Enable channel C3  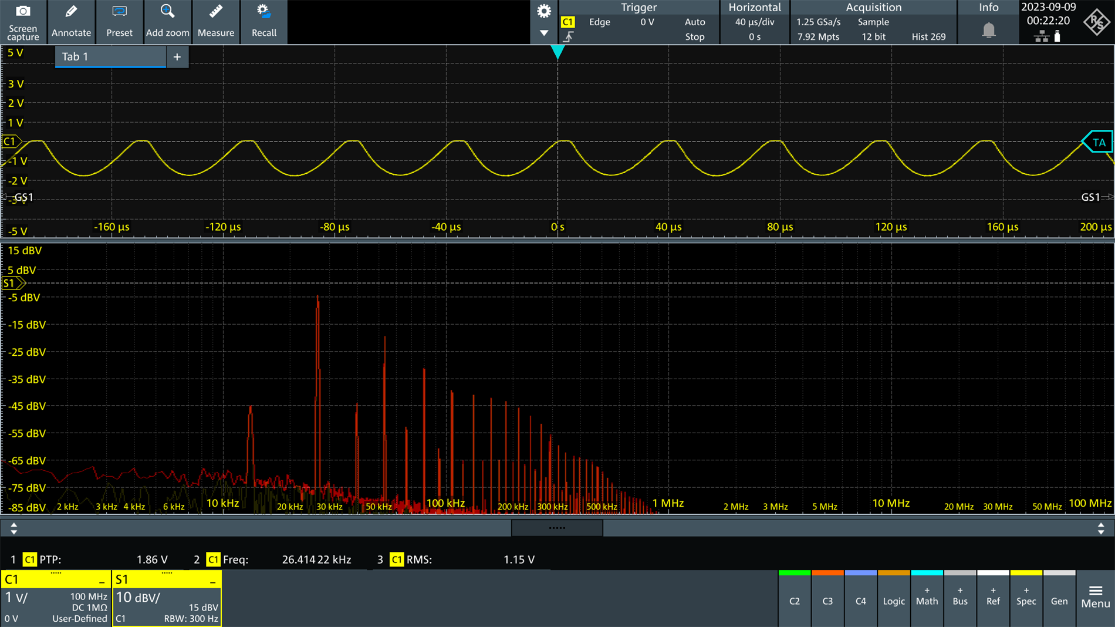tap(827, 599)
